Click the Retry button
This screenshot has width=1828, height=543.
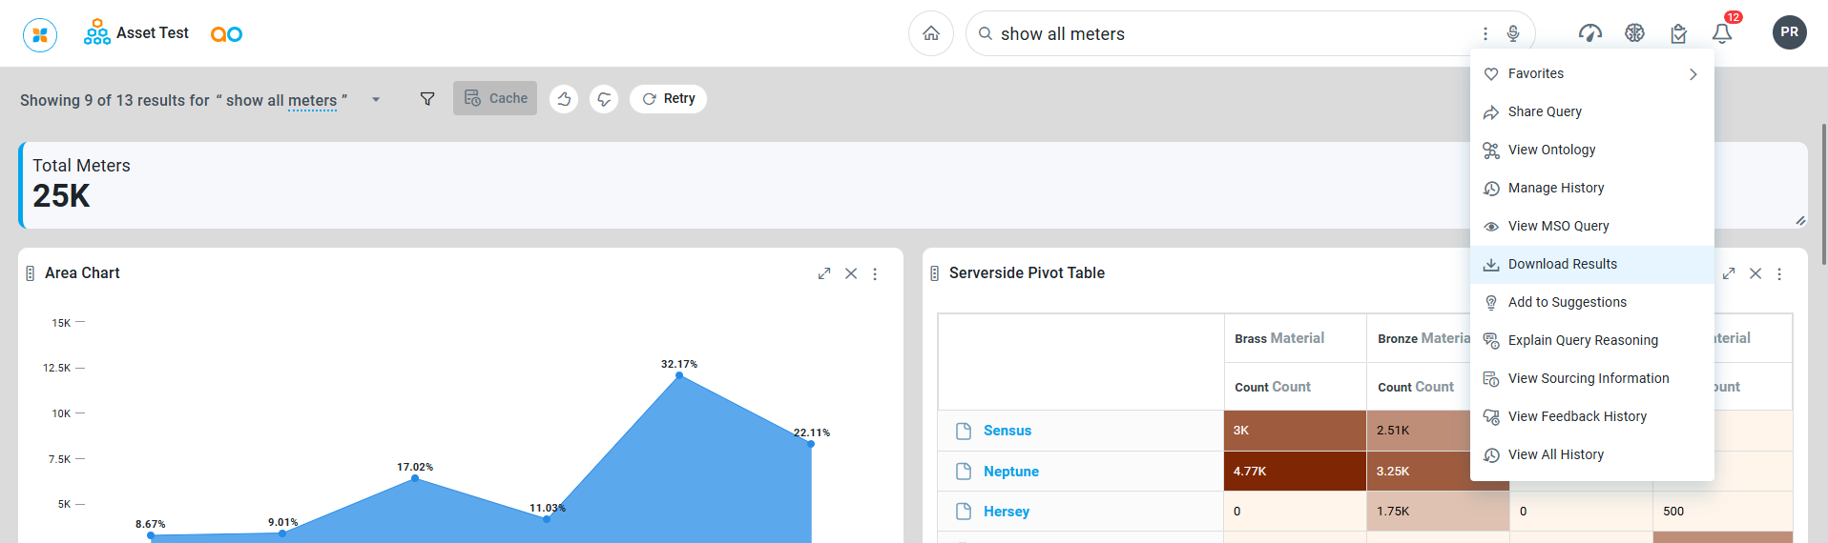pos(668,99)
